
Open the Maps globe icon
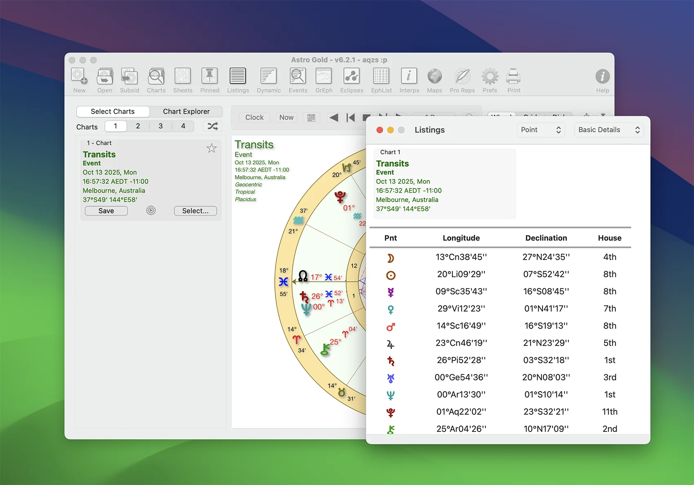434,80
